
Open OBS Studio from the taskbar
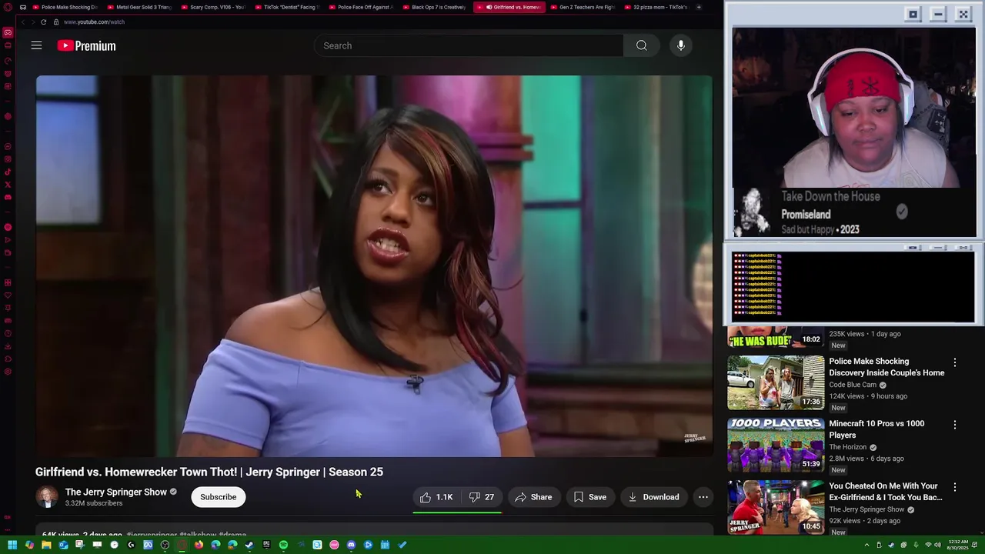tap(165, 545)
